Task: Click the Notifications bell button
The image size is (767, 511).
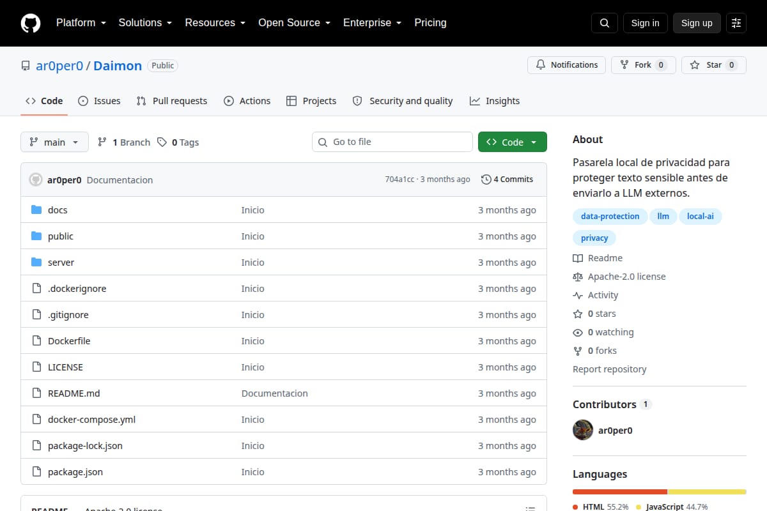Action: [x=566, y=65]
